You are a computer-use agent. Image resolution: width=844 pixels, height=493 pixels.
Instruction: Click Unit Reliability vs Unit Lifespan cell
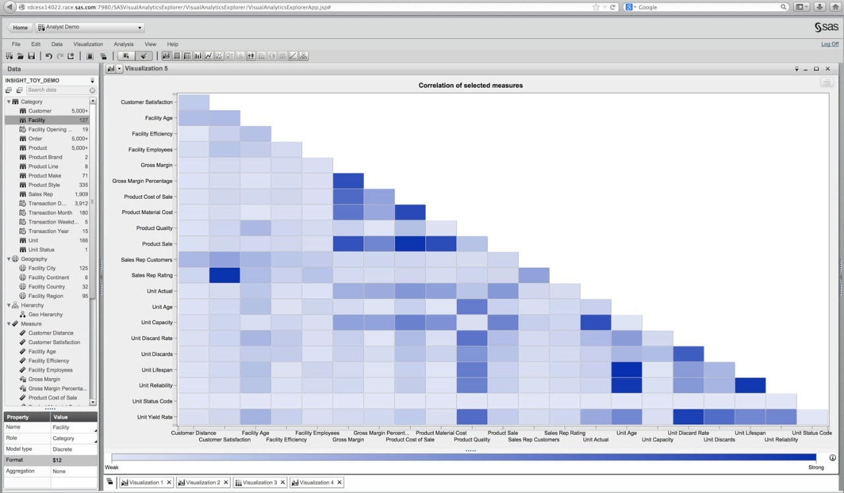pyautogui.click(x=750, y=385)
